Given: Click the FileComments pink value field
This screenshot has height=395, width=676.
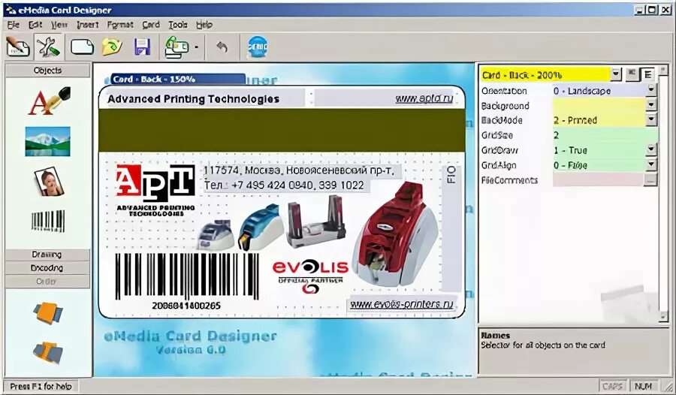Looking at the screenshot, I should pos(599,179).
